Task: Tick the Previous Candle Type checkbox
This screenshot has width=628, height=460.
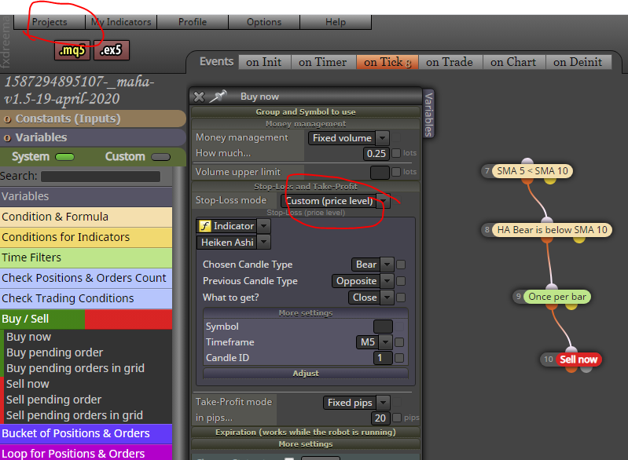Action: (x=401, y=281)
